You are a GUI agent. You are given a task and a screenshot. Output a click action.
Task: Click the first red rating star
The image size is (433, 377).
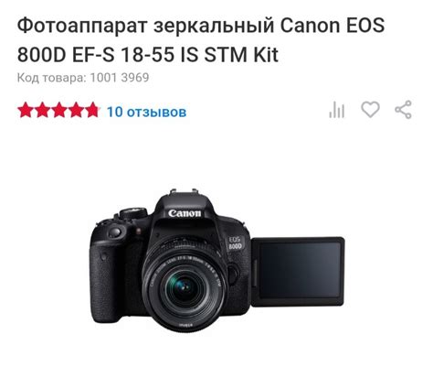click(x=25, y=110)
